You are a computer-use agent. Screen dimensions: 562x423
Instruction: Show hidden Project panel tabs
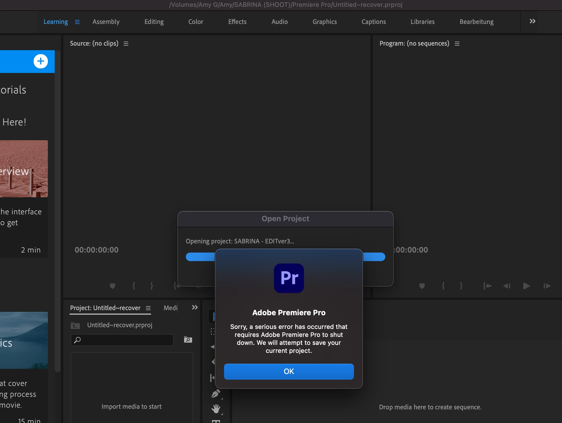(195, 307)
